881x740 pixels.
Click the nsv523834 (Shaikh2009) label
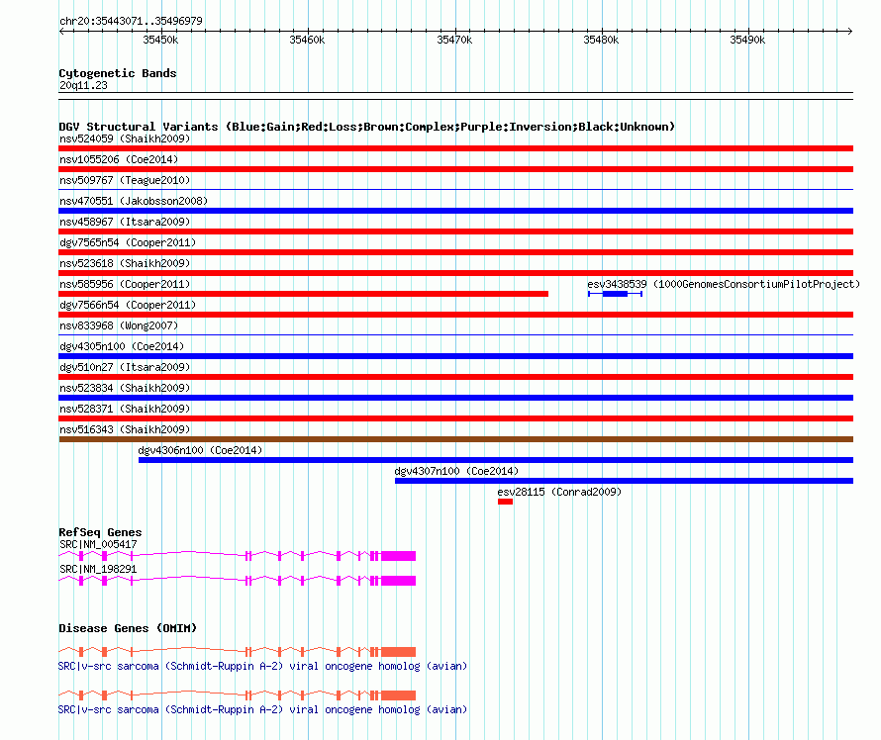(125, 388)
